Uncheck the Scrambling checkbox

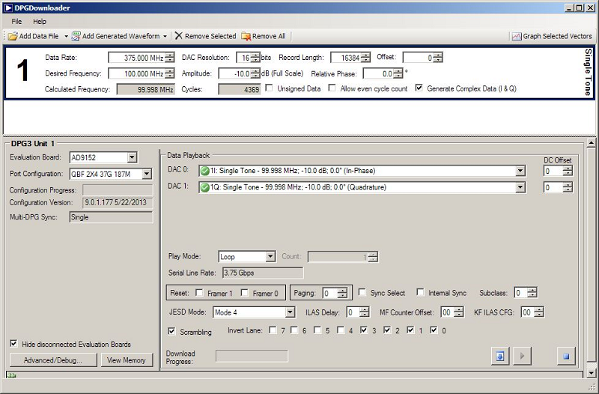172,331
